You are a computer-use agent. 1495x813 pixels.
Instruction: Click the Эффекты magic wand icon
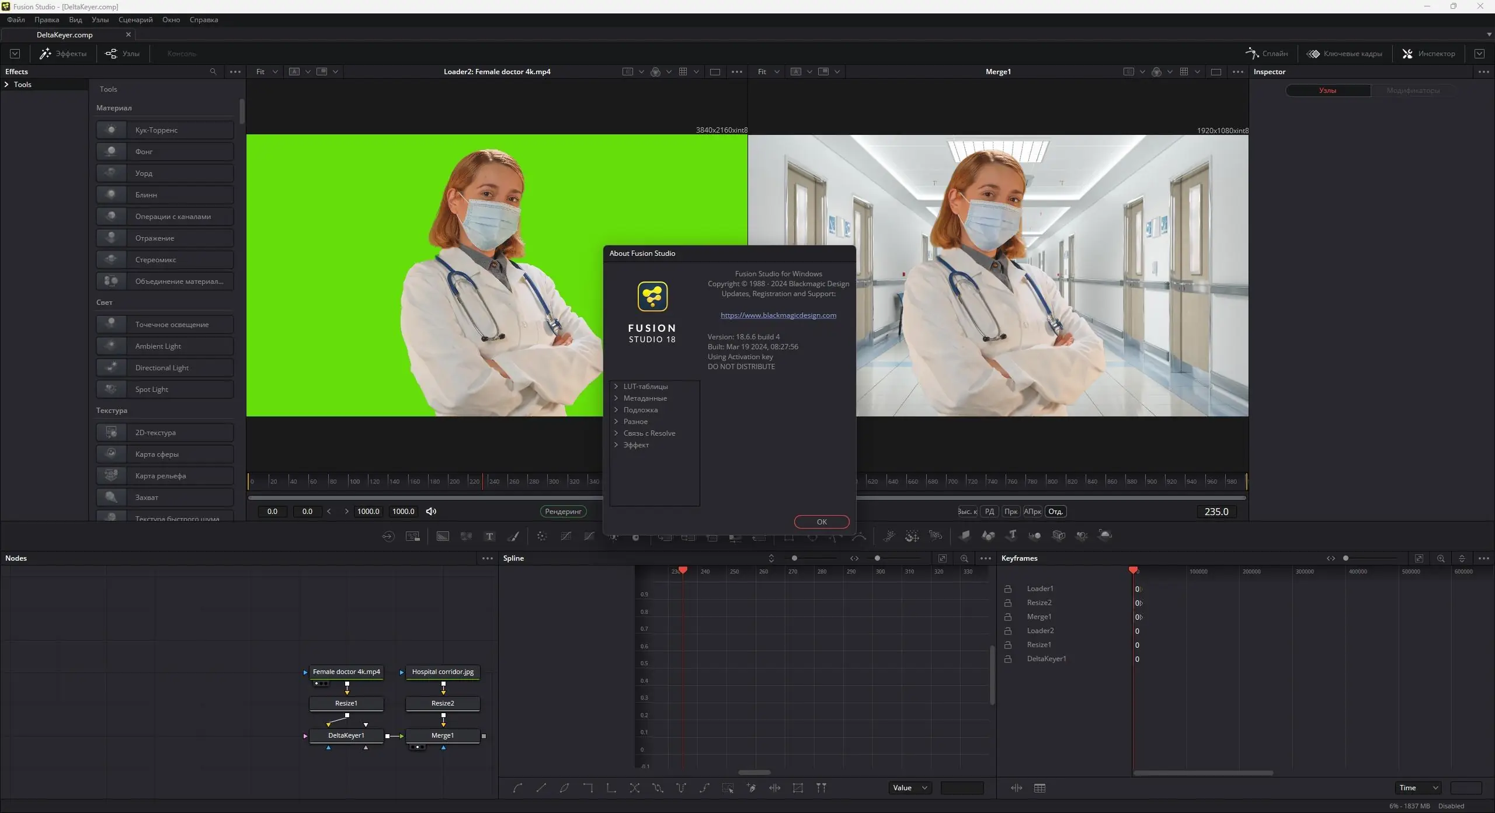point(45,54)
